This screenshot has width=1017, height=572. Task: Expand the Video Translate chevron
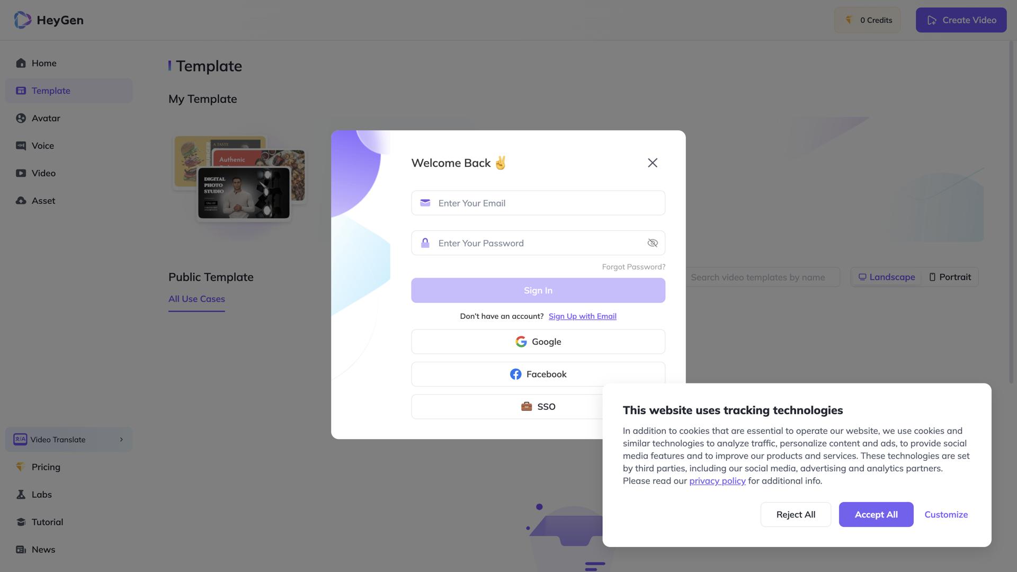tap(121, 440)
